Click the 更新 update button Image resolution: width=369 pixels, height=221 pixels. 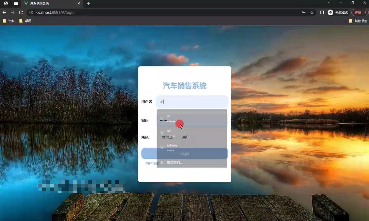pos(360,13)
